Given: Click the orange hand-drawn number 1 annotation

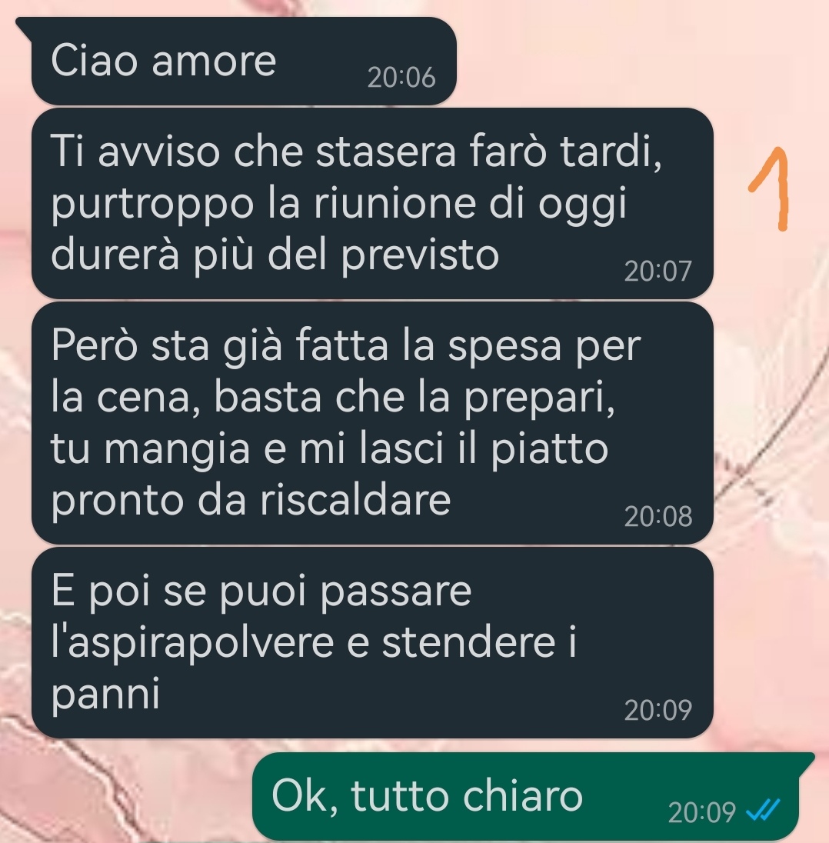Looking at the screenshot, I should [770, 188].
